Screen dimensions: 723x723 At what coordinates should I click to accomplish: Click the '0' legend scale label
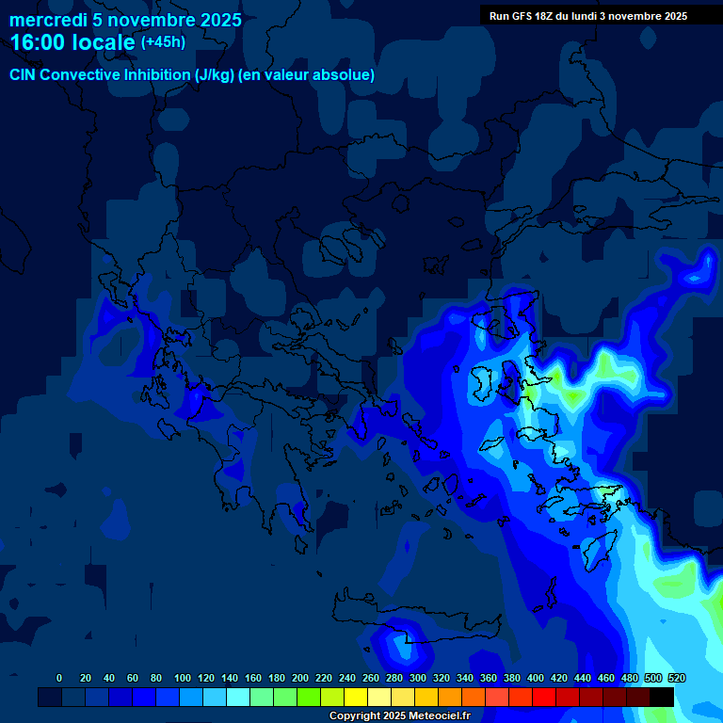pyautogui.click(x=59, y=678)
